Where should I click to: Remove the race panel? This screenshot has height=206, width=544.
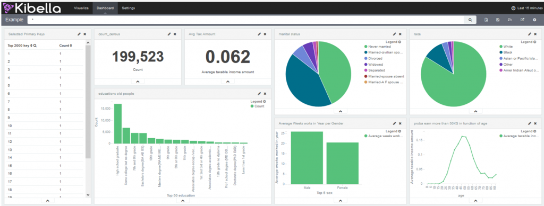pyautogui.click(x=535, y=34)
